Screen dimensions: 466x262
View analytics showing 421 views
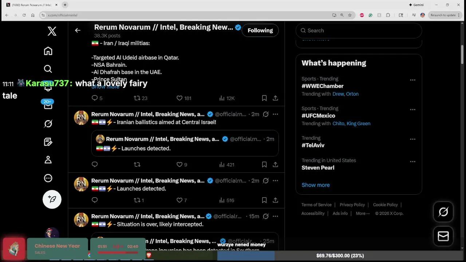[x=226, y=164]
